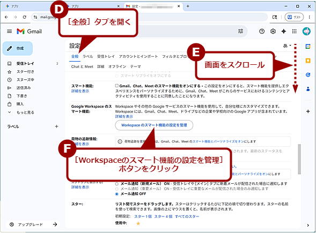Open the input tools あ dropdown
The width and height of the screenshot is (316, 233).
click(x=287, y=46)
